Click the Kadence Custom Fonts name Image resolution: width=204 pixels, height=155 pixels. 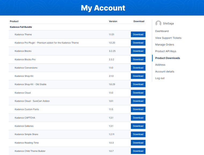(27, 109)
